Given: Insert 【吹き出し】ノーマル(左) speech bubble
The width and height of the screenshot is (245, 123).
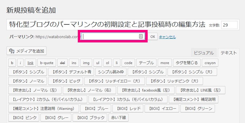Looking at the screenshot, I should click(35, 90).
